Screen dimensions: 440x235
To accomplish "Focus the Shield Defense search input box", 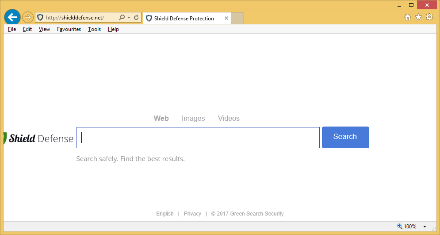I will (198, 138).
